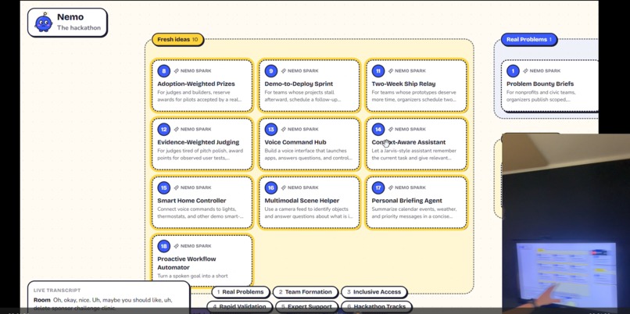The image size is (630, 314).
Task: Click number badge 18 on Proactive Workflow Automator card
Action: 163,246
